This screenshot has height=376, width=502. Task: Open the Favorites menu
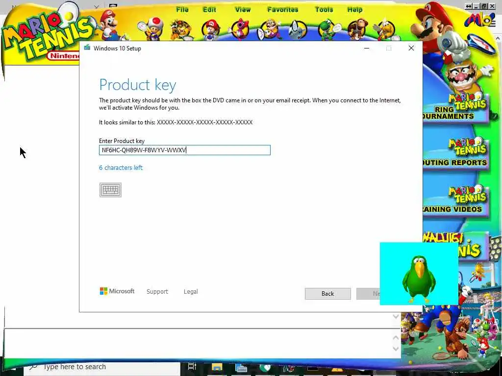tap(283, 10)
